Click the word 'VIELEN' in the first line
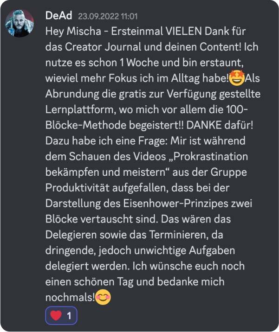The height and width of the screenshot is (332, 279). [183, 31]
